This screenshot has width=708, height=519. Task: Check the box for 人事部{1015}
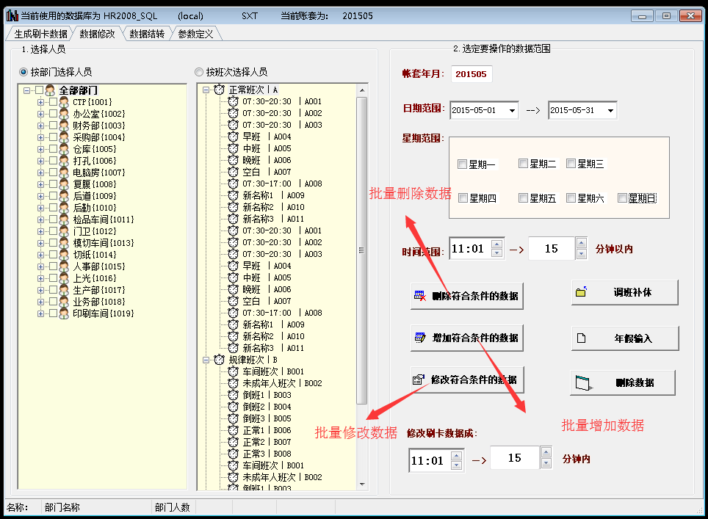click(x=53, y=266)
